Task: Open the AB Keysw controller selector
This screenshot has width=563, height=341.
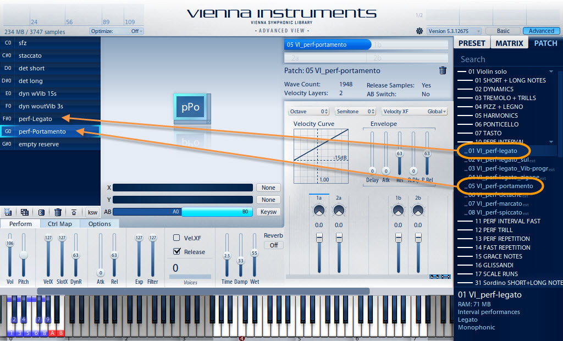Action: pos(268,212)
